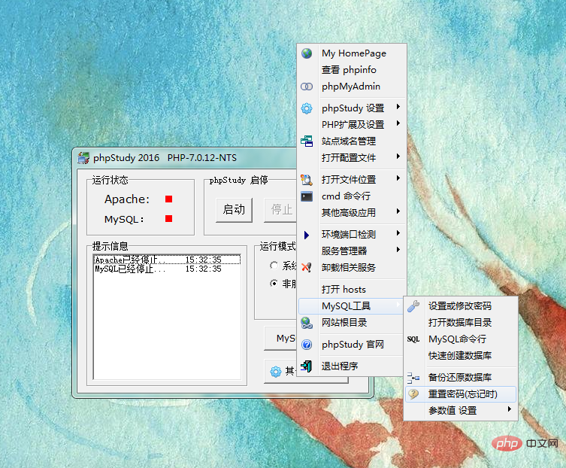Click the phpMyAdmin link rings icon
The height and width of the screenshot is (468, 566).
coord(307,87)
